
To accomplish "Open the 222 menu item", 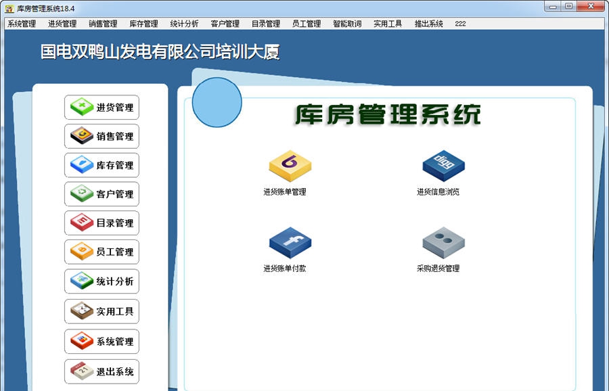I will pyautogui.click(x=460, y=22).
